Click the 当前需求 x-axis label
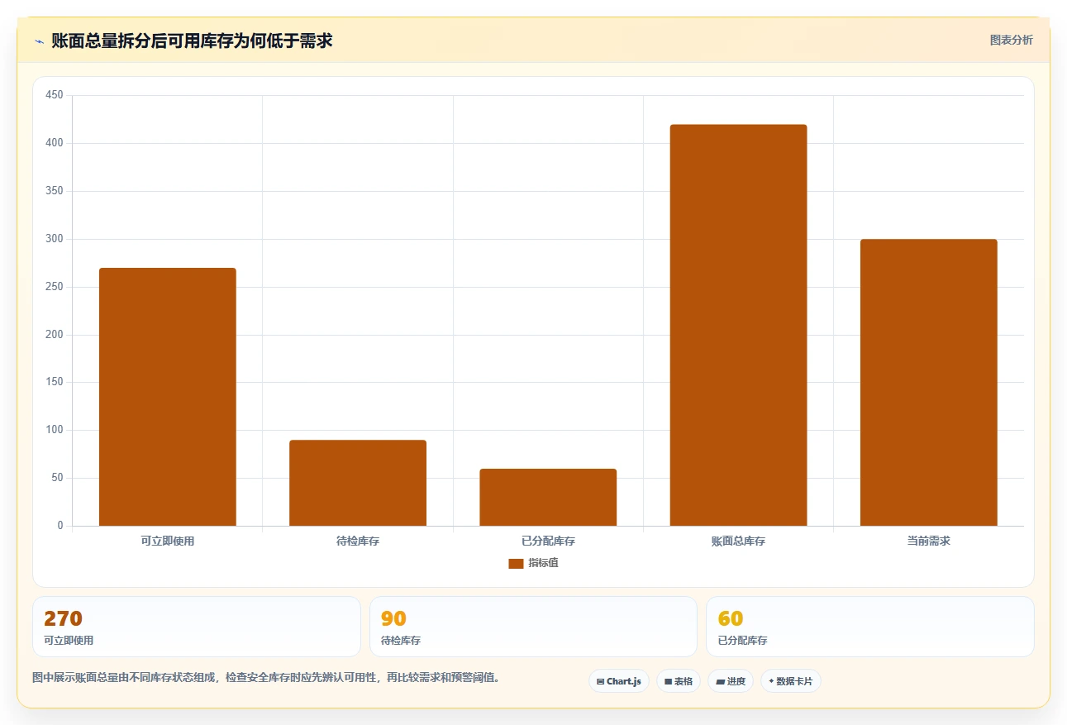Viewport: 1067px width, 725px height. pos(929,541)
